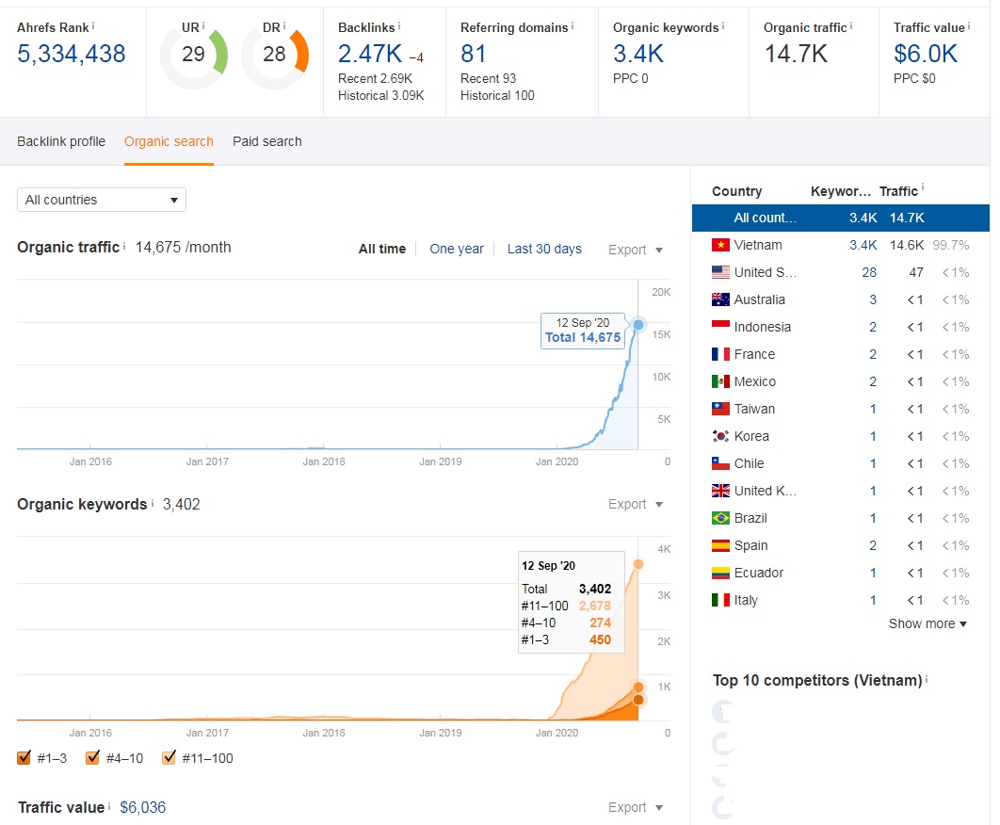This screenshot has width=1000, height=825.
Task: Select the Last 30 days range
Action: (544, 249)
